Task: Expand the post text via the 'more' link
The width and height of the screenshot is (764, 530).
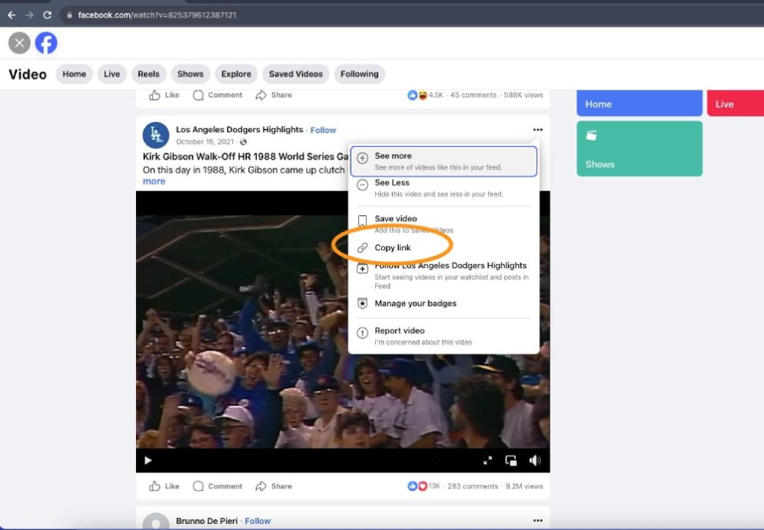Action: 154,181
